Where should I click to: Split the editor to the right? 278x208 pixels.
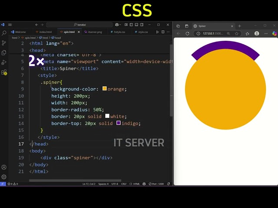point(163,32)
